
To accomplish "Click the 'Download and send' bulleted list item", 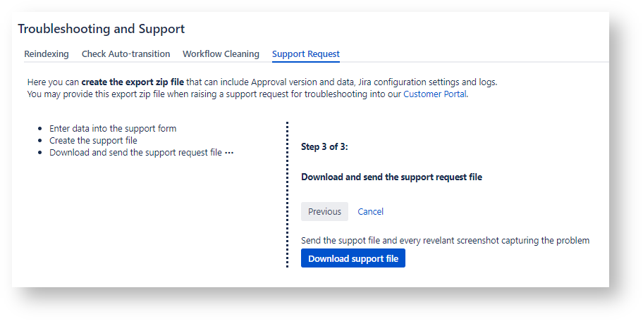I will 135,153.
